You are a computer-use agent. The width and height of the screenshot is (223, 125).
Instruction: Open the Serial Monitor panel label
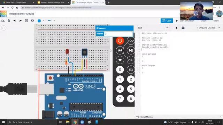point(147,117)
